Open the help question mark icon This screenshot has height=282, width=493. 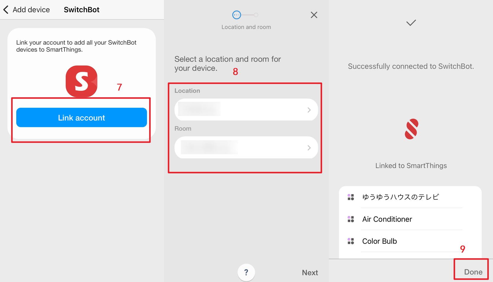coord(246,272)
